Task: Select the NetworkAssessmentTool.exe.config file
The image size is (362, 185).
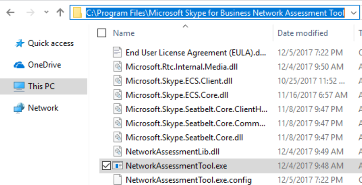Action: coord(188,180)
